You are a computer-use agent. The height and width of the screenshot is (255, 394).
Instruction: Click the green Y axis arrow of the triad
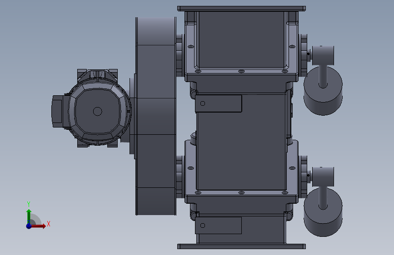click(29, 216)
